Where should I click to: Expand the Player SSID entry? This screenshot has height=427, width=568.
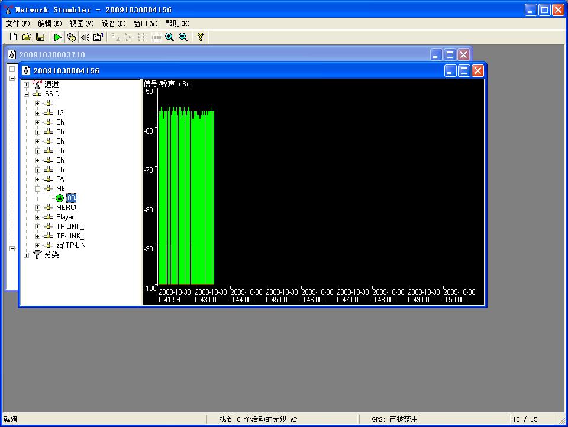pos(37,217)
